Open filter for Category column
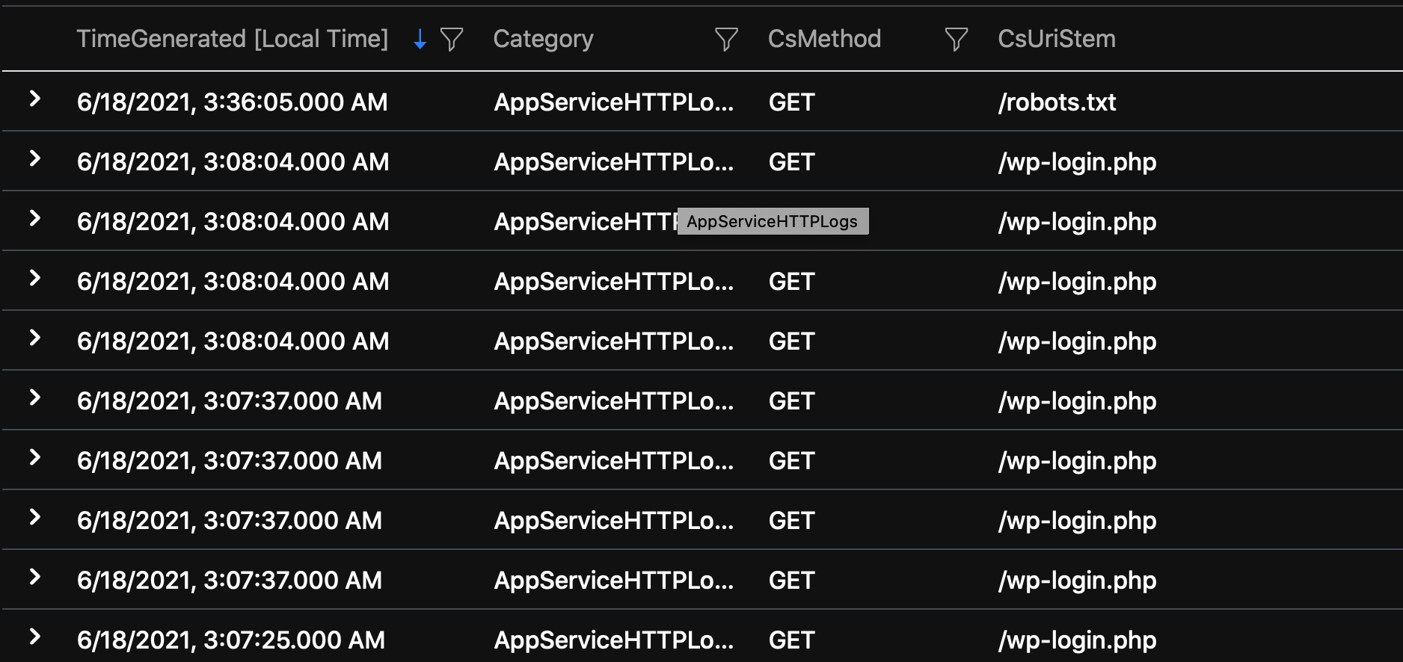The height and width of the screenshot is (662, 1403). click(726, 39)
